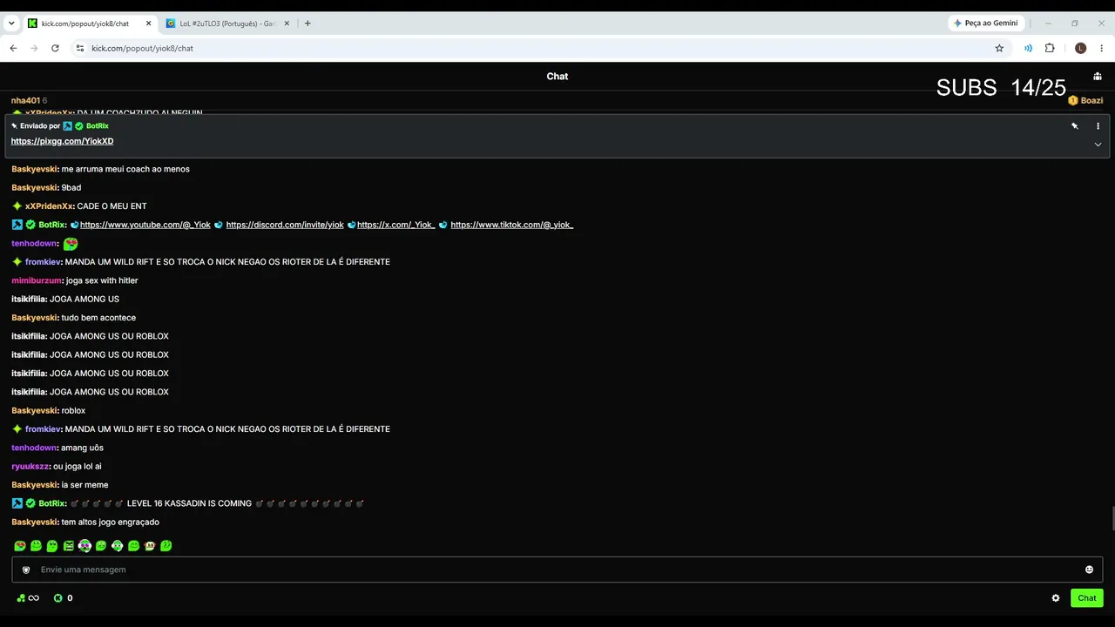
Task: Pick the angry-face emote in emote row
Action: coord(68,546)
